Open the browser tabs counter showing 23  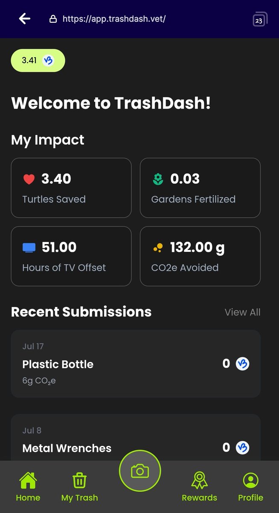259,20
